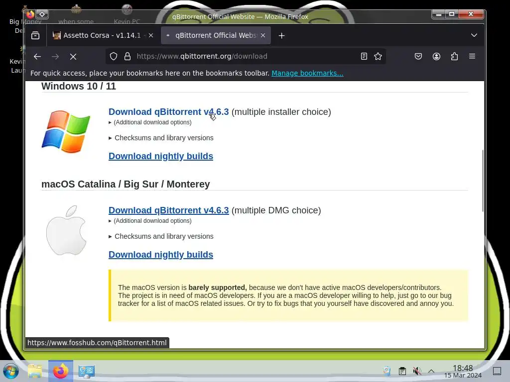Viewport: 510px width, 382px height.
Task: Open Firefox View icon in tab bar
Action: 35,35
